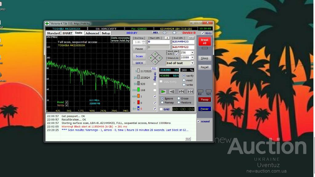
Task: Click the converging seek mode icon
Action: (190, 92)
